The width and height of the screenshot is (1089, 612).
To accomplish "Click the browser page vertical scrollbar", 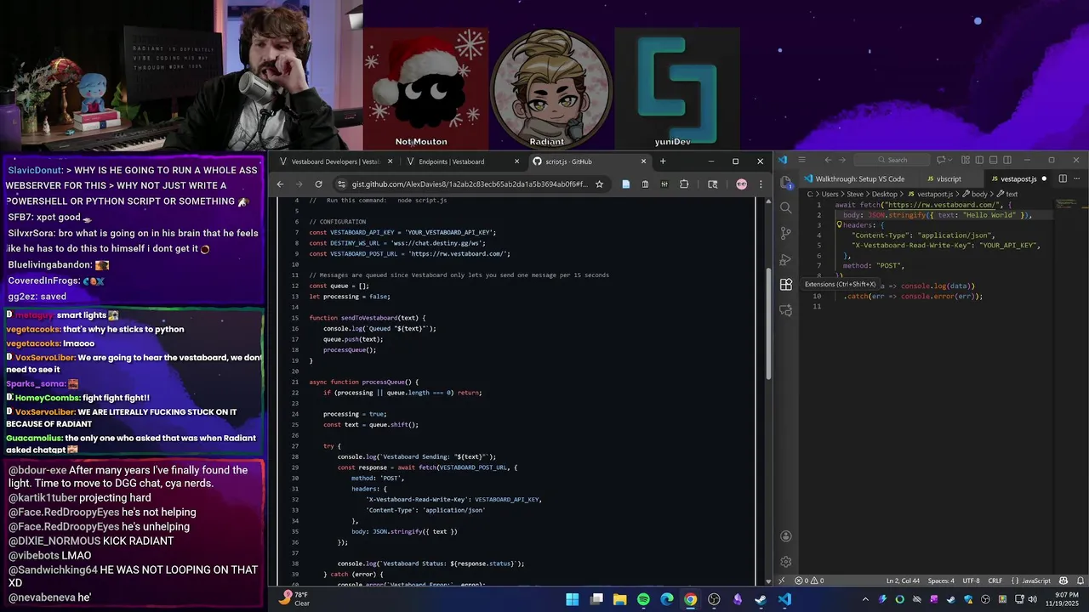I will (769, 324).
